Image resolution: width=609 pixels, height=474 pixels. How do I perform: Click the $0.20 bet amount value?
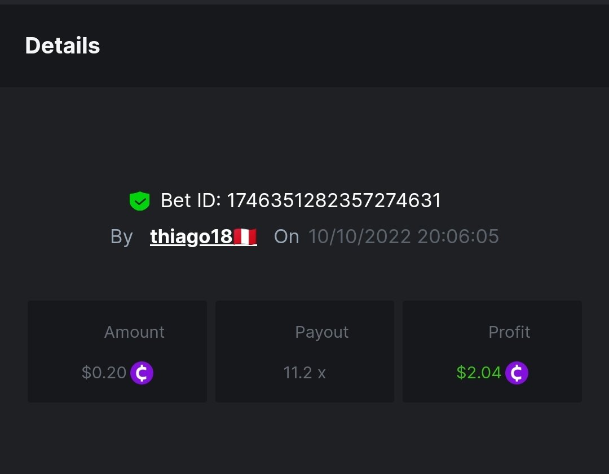click(104, 373)
